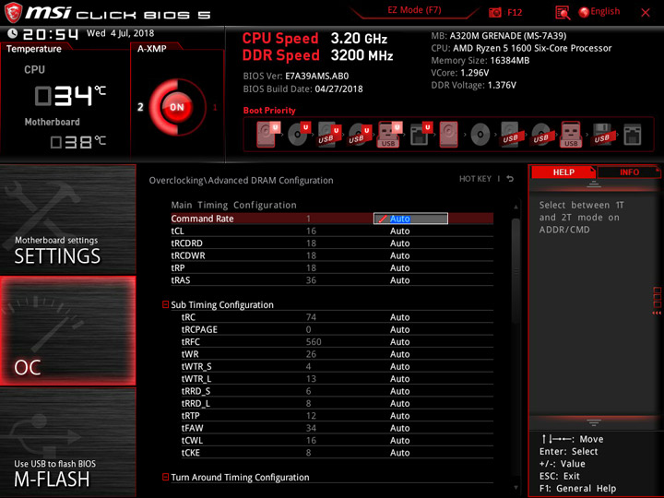This screenshot has width=664, height=498.
Task: Open the tRP Auto setting
Action: click(x=399, y=267)
